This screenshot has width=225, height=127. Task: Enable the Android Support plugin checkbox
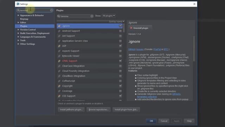[120, 31]
